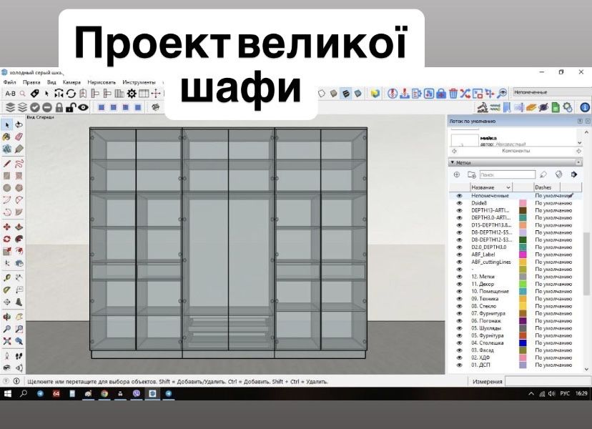This screenshot has height=429, width=592.
Task: Click the black gear settings icon in toolbar
Action: click(132, 93)
